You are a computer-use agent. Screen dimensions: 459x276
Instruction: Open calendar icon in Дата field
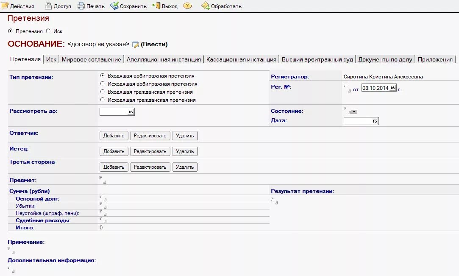click(x=375, y=121)
